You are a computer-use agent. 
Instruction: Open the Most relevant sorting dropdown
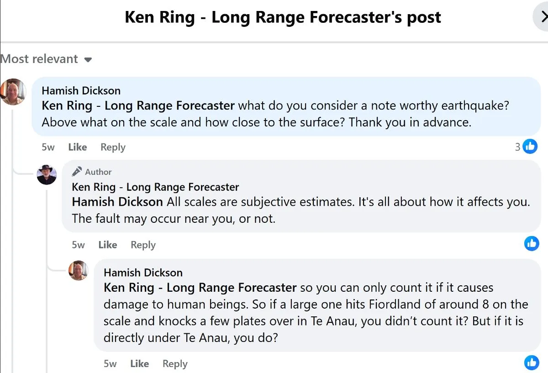46,59
